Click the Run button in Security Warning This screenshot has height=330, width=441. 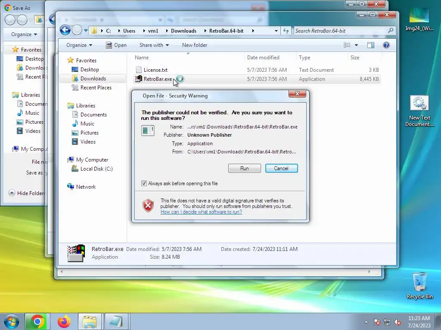245,168
